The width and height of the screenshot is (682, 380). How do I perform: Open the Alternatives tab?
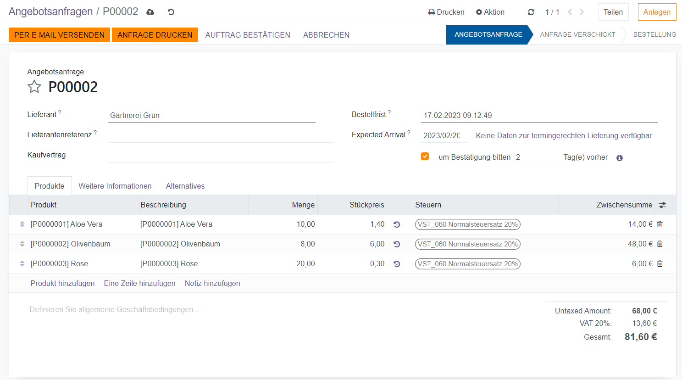(185, 186)
